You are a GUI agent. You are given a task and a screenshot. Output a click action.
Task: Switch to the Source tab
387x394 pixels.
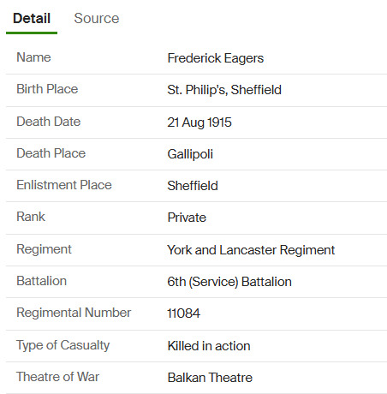click(x=97, y=19)
